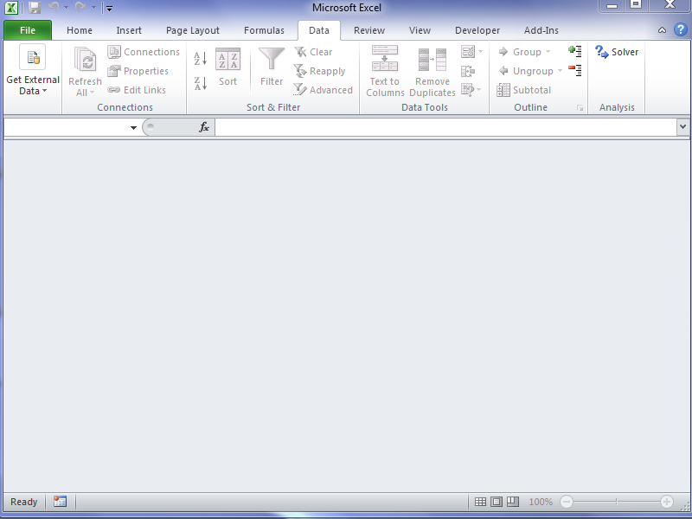Toggle Page Break Preview view

pos(512,502)
